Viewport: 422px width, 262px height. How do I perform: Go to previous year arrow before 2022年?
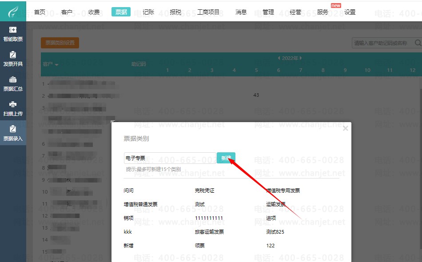click(x=279, y=58)
